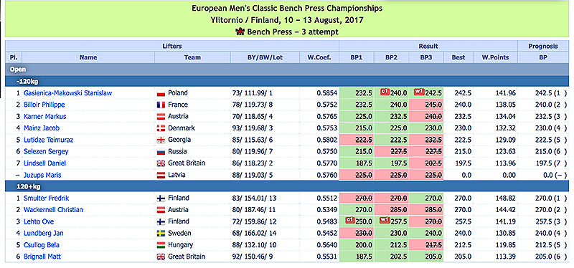Click Brignall Matt's green 205.0 BP3 cell

pyautogui.click(x=426, y=257)
